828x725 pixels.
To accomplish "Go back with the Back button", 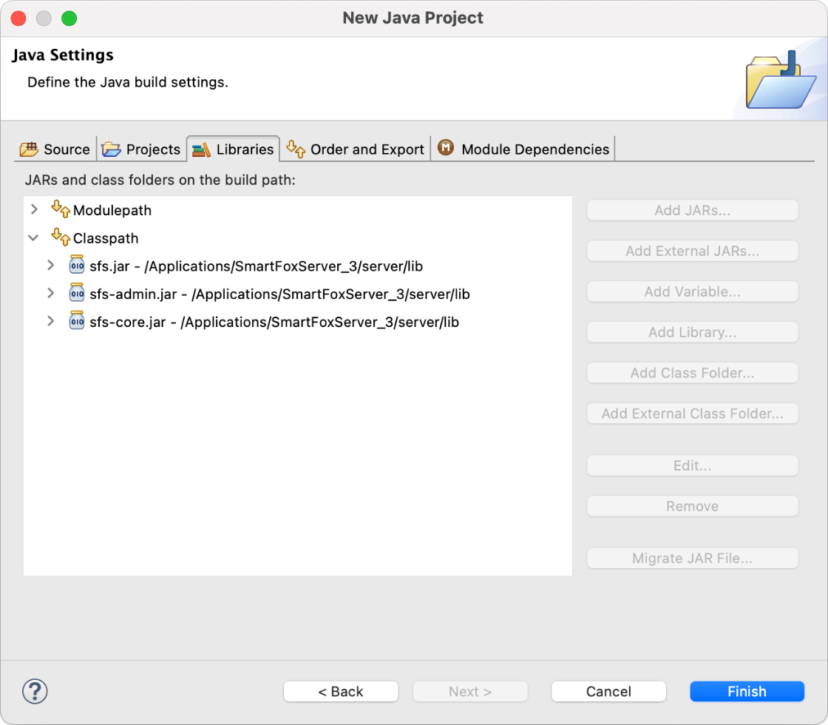I will coord(341,692).
